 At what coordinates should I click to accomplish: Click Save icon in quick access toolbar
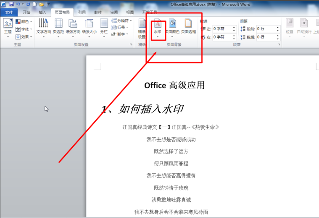[x=11, y=4]
